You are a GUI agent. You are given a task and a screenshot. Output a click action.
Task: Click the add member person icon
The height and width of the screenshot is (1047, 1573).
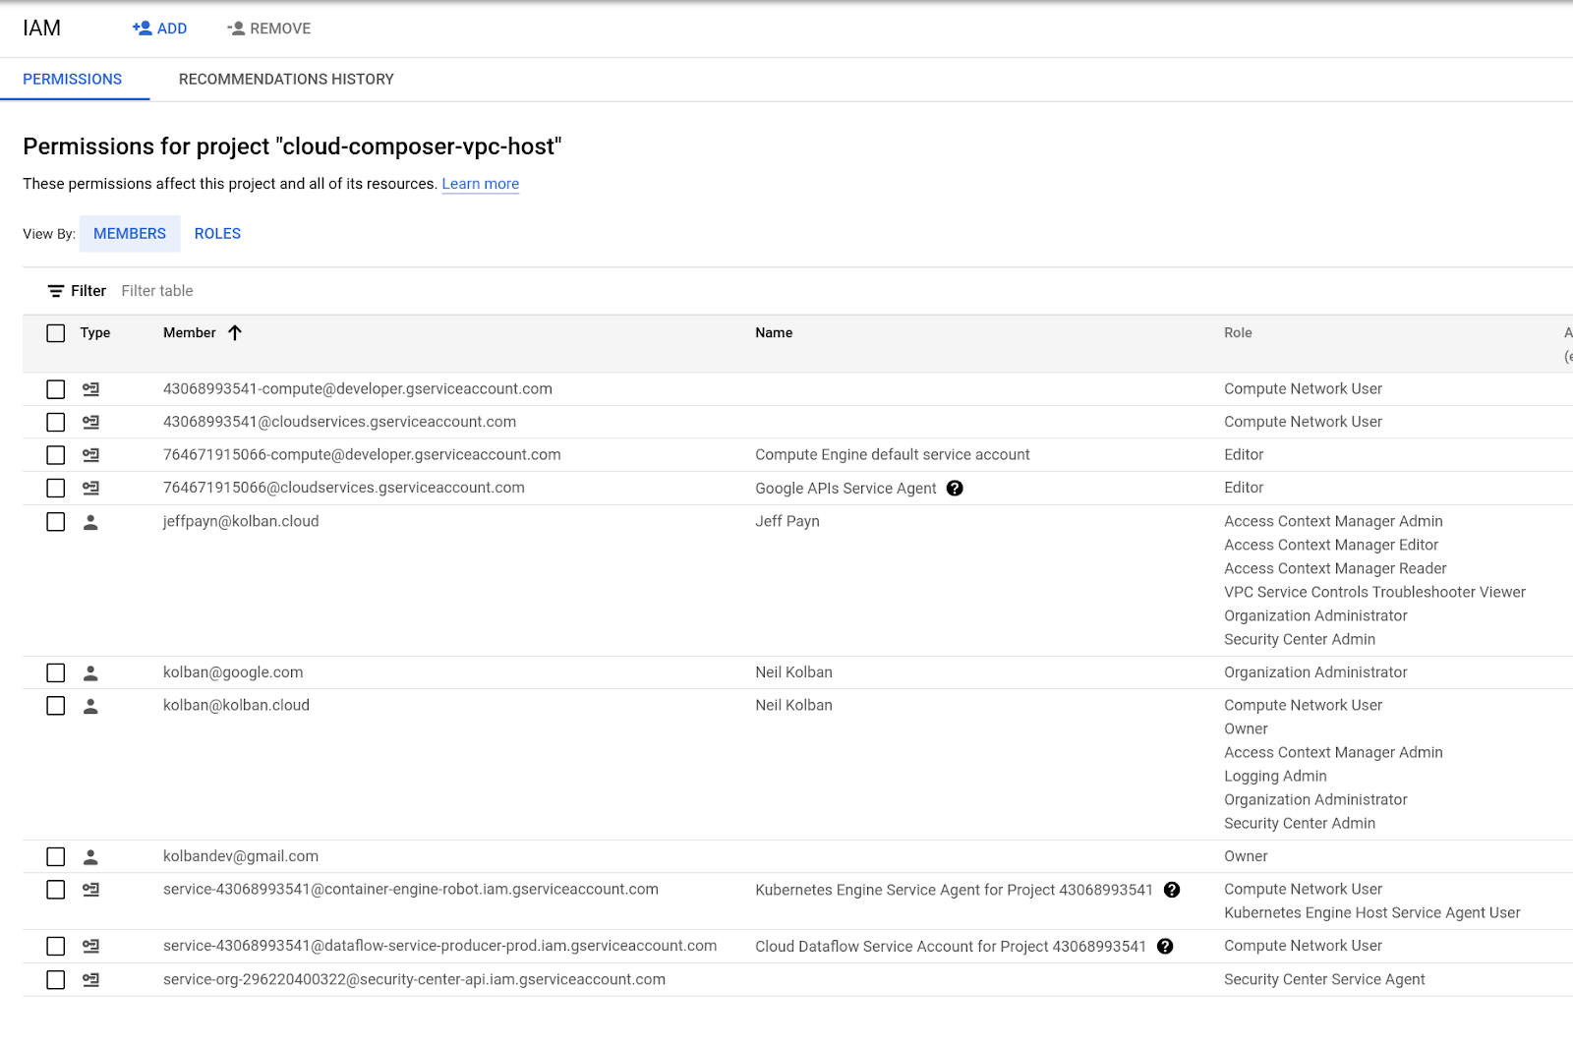pos(143,29)
